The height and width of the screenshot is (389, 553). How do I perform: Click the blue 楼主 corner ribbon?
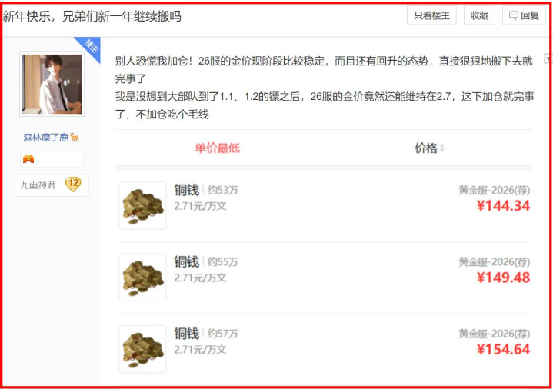point(89,47)
